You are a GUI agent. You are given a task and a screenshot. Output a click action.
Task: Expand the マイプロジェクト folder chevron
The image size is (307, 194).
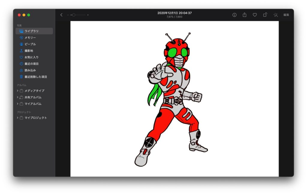[x=18, y=118]
